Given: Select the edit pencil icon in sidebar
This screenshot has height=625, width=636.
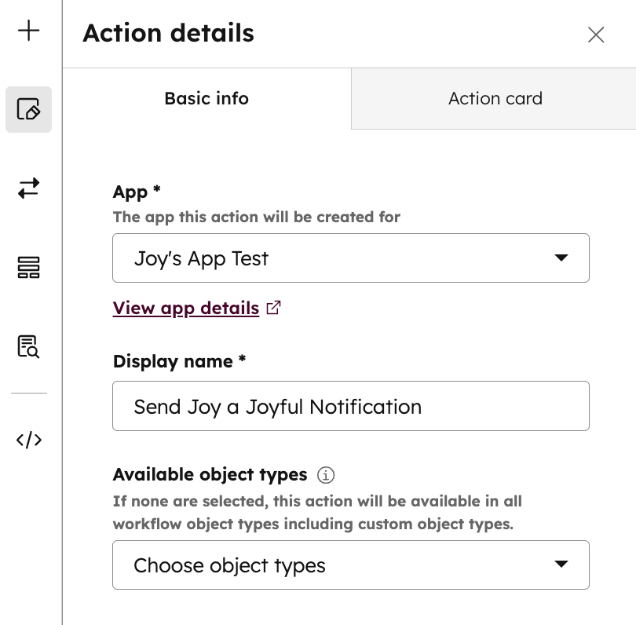Looking at the screenshot, I should pos(29,109).
